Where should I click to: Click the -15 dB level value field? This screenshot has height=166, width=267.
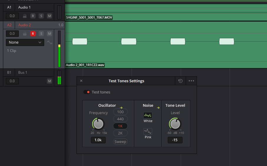coord(175,140)
